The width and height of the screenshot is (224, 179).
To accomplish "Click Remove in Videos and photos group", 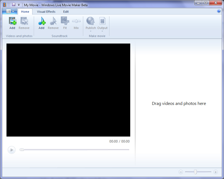I will tap(24, 23).
